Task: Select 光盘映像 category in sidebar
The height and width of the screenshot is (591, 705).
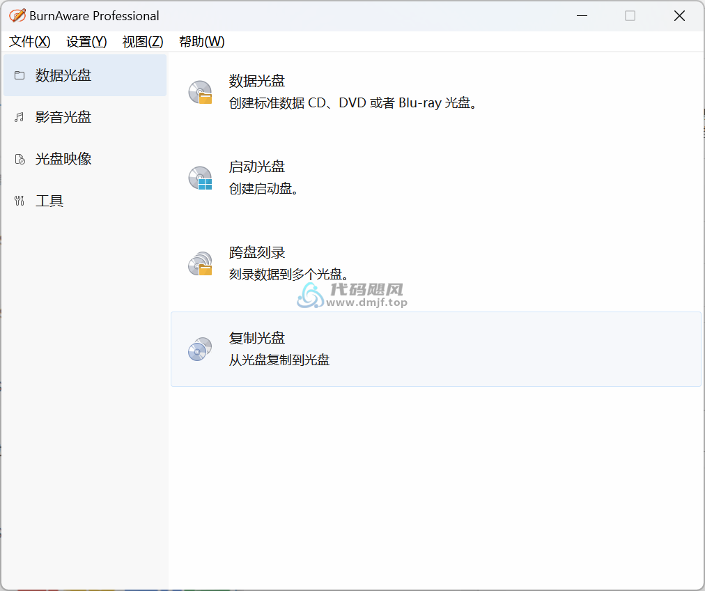Action: [85, 159]
